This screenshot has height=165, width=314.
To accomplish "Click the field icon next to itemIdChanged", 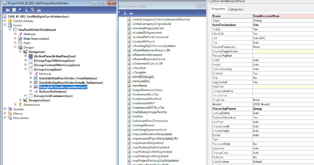I will coord(129,77).
